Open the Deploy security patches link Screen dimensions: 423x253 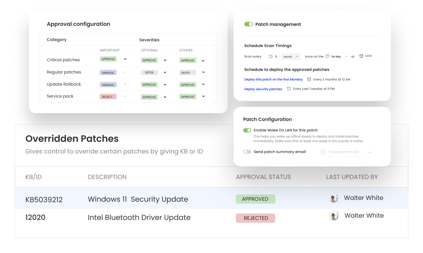click(x=263, y=89)
